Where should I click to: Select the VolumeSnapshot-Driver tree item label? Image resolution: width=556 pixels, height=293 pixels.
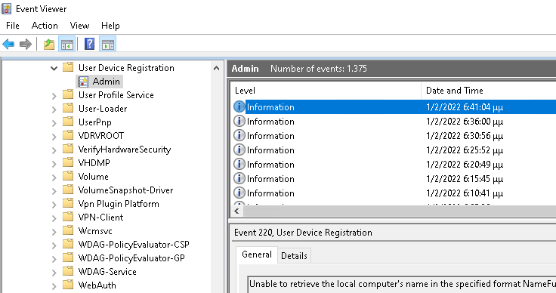coord(125,190)
